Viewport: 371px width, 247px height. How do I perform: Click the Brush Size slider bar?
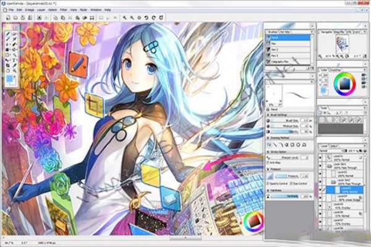[286, 120]
